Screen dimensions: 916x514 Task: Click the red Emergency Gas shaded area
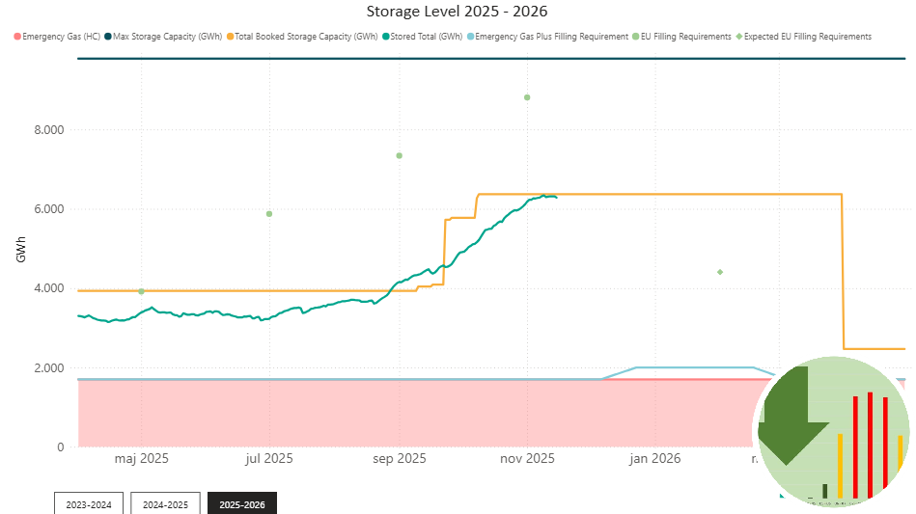point(386,415)
